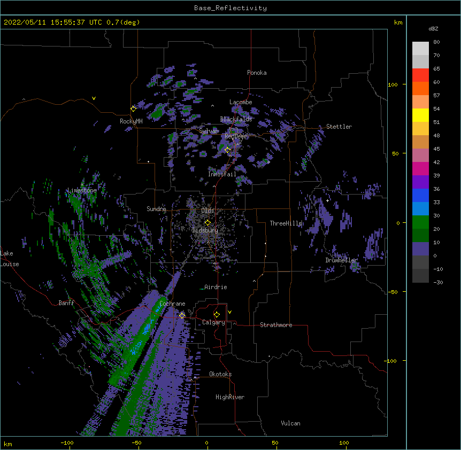
Task: Click the -100 tick label on right axis
Action: (391, 361)
